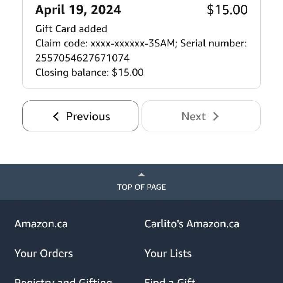283x283 pixels.
Task: Click the $15.00 transaction amount
Action: pyautogui.click(x=227, y=10)
